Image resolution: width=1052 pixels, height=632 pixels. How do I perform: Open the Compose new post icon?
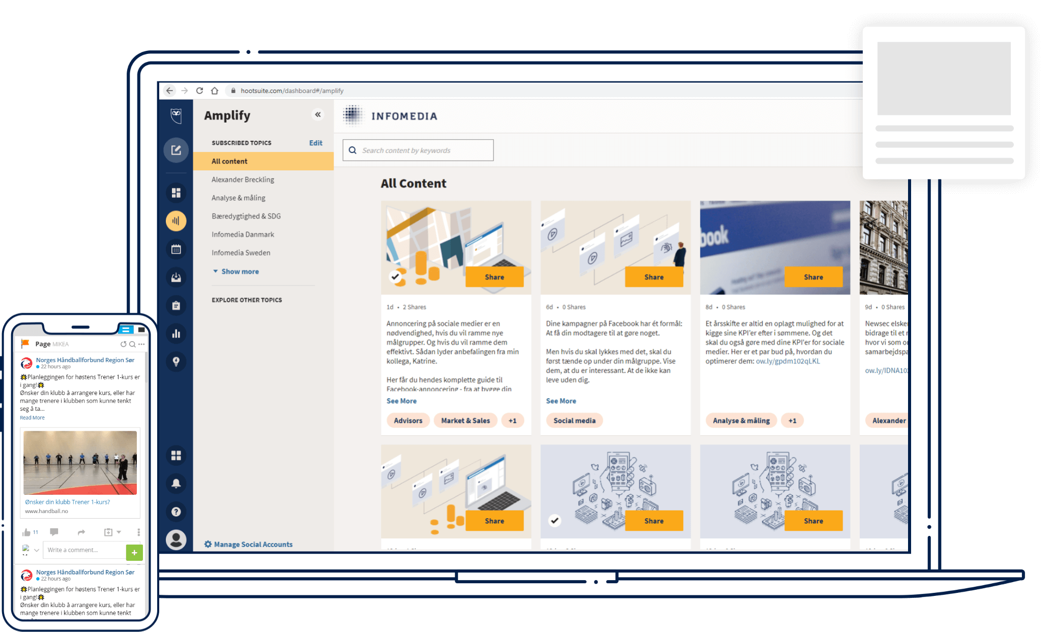click(x=176, y=150)
